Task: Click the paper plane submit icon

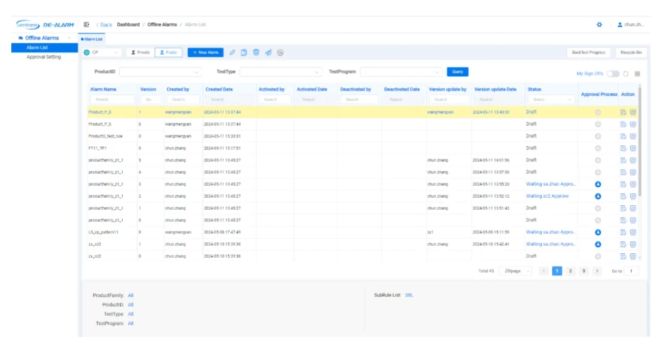Action: click(268, 52)
